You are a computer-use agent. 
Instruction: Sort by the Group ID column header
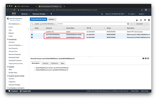point(49,28)
